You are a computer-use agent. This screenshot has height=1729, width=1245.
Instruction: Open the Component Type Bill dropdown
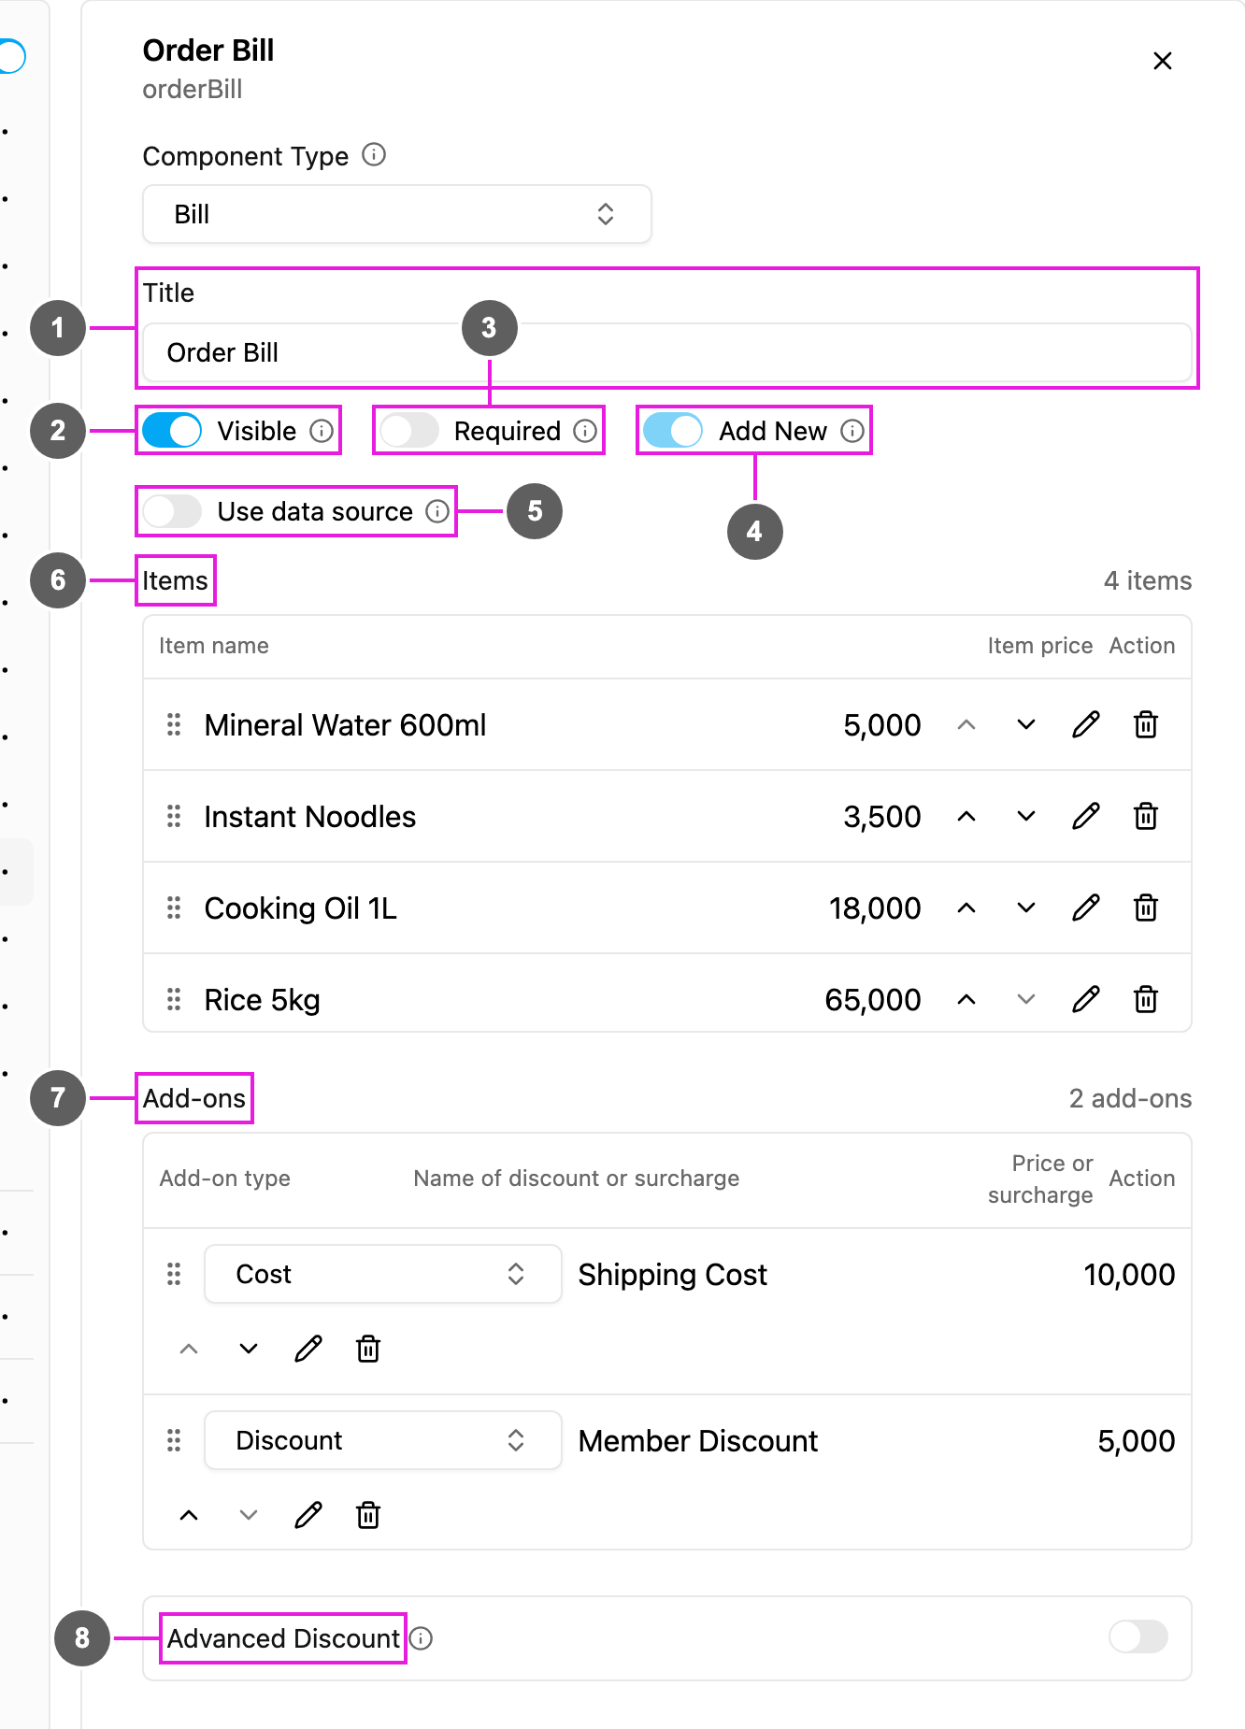[x=397, y=214]
